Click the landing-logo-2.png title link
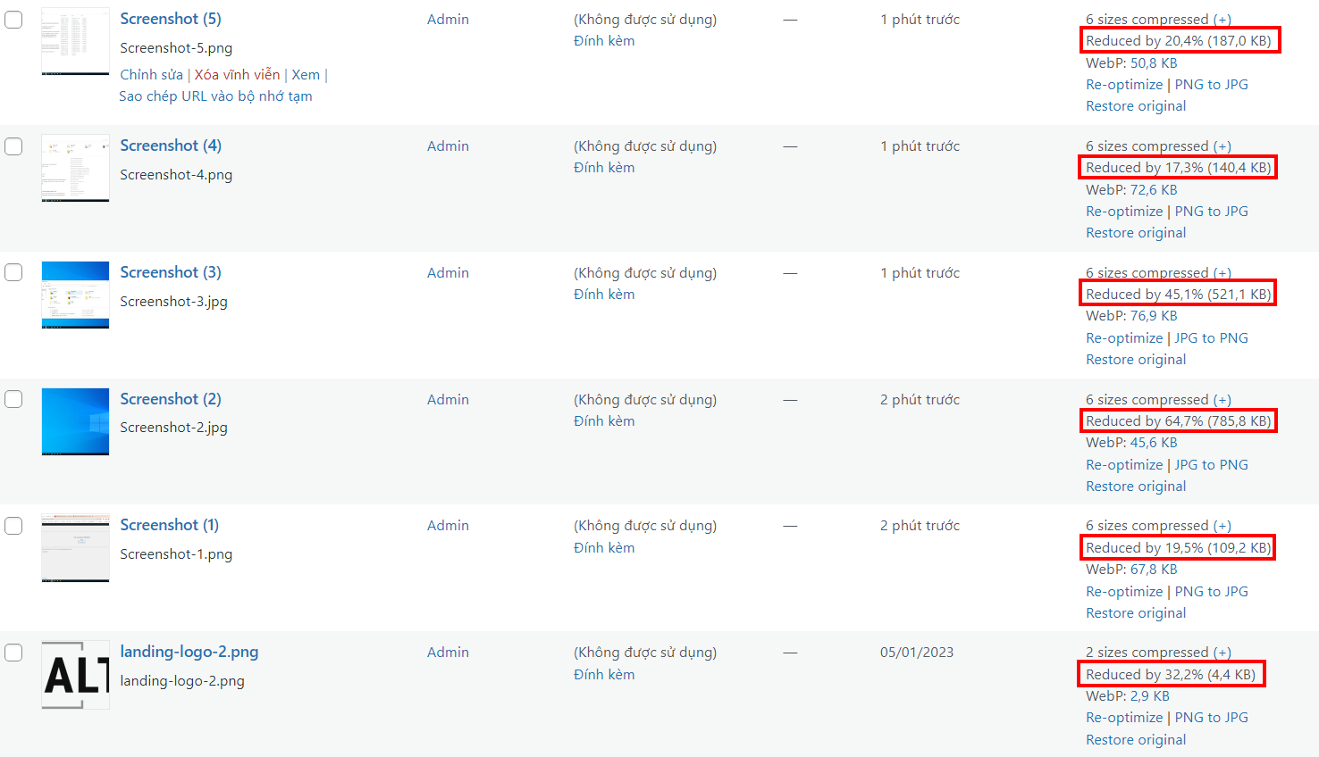The height and width of the screenshot is (757, 1319). pos(189,652)
